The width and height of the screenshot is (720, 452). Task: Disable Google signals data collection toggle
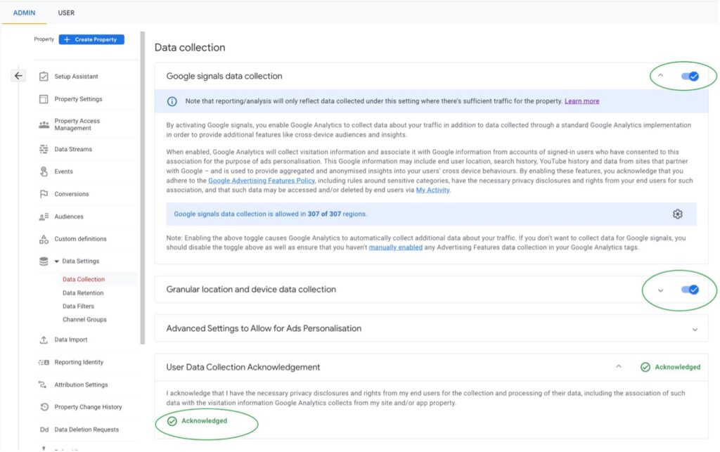pyautogui.click(x=690, y=76)
